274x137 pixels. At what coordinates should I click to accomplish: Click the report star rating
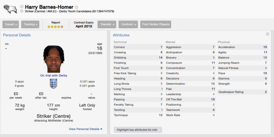[x=55, y=27]
